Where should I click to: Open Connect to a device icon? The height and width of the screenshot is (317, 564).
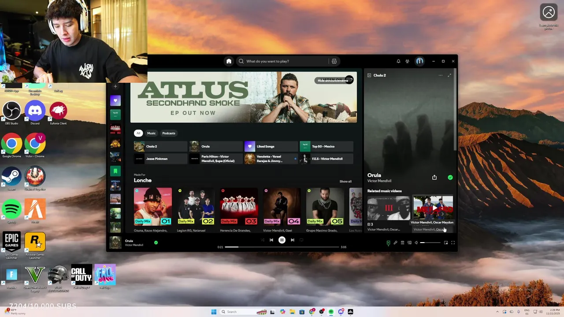pyautogui.click(x=409, y=243)
